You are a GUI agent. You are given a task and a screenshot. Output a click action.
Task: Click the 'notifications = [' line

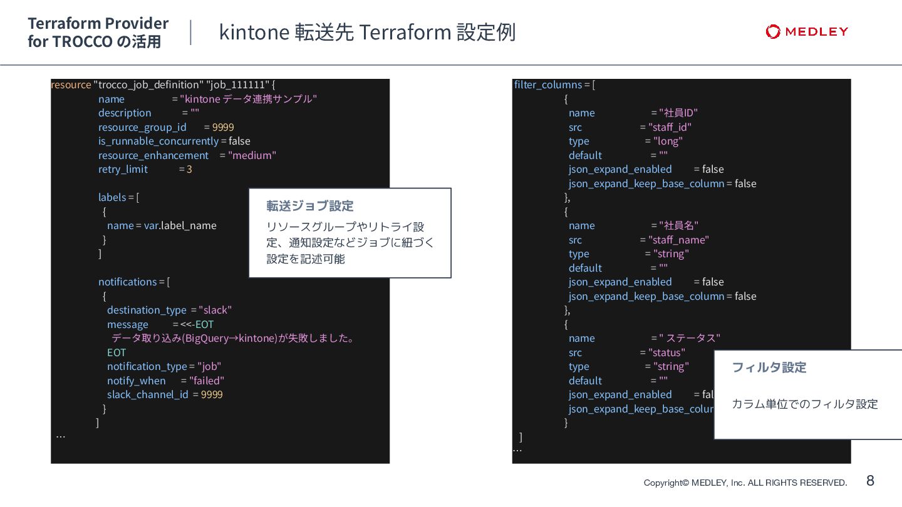[134, 282]
